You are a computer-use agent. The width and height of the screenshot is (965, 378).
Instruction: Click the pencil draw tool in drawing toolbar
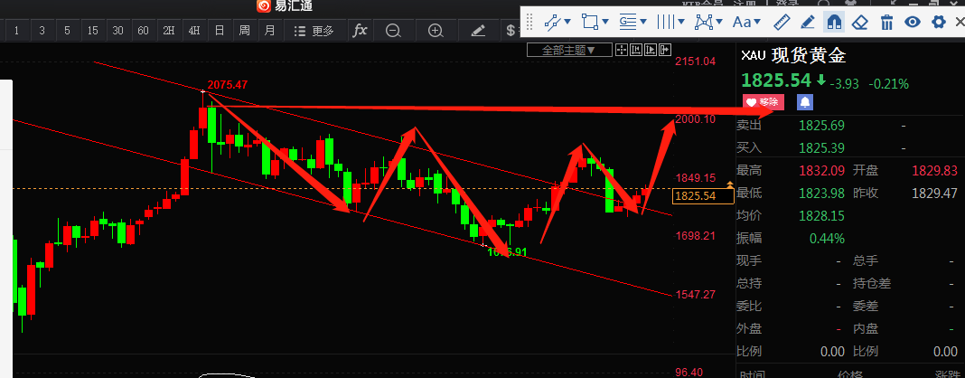pos(808,21)
